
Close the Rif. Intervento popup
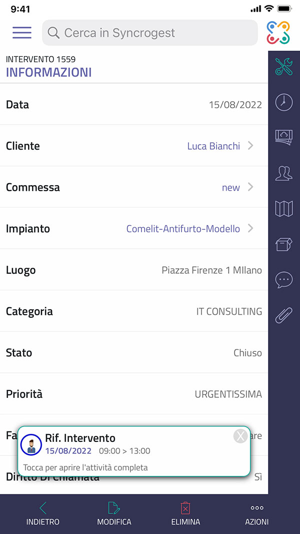[x=240, y=436]
